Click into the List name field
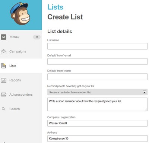Screen dimensions: 149x143 click(97, 46)
